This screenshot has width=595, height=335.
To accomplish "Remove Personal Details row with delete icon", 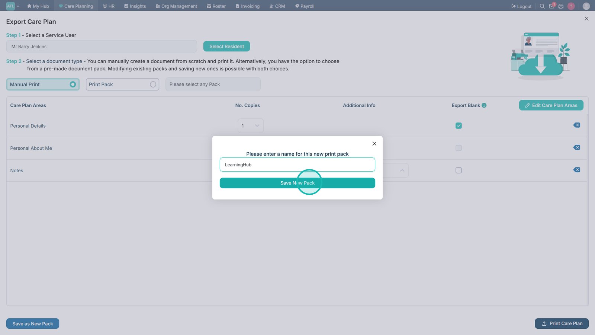I will pyautogui.click(x=577, y=125).
